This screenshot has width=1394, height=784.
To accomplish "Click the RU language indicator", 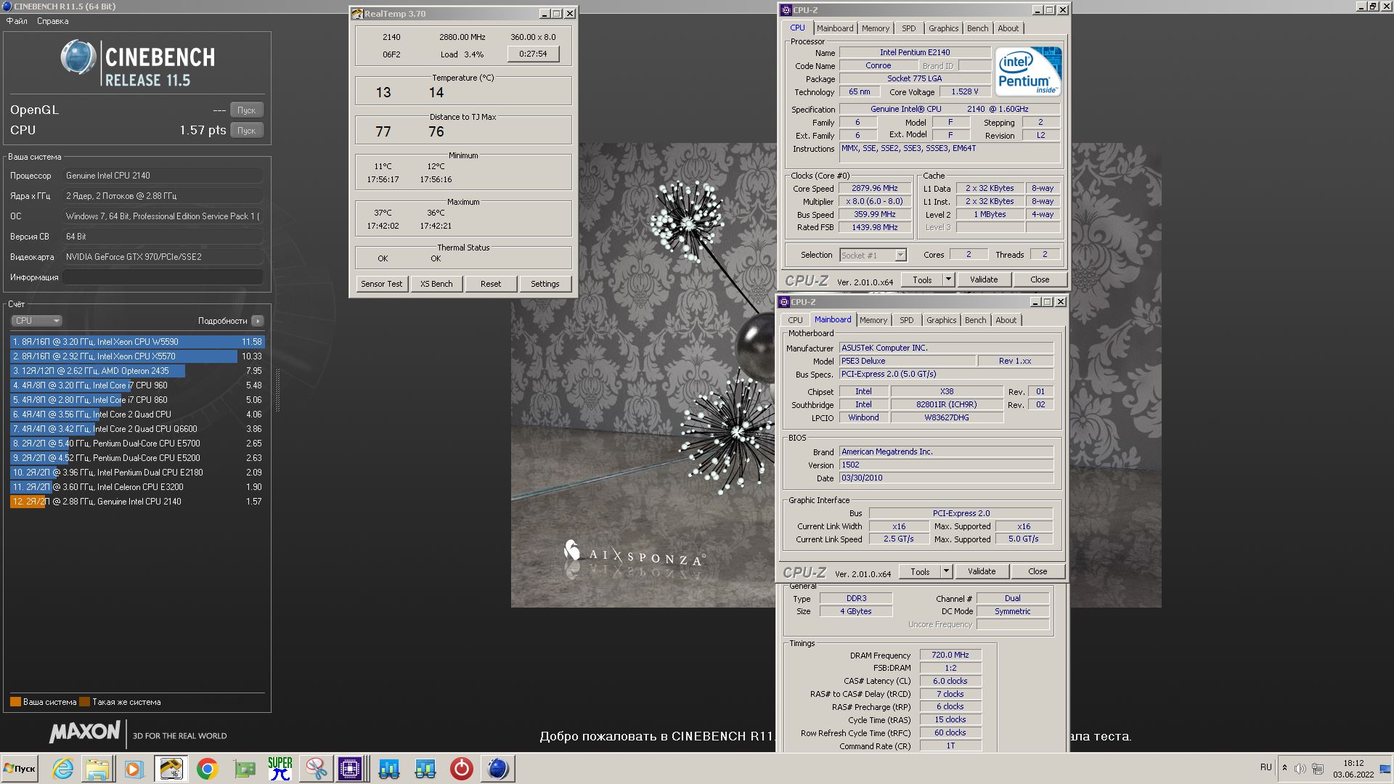I will (1265, 767).
